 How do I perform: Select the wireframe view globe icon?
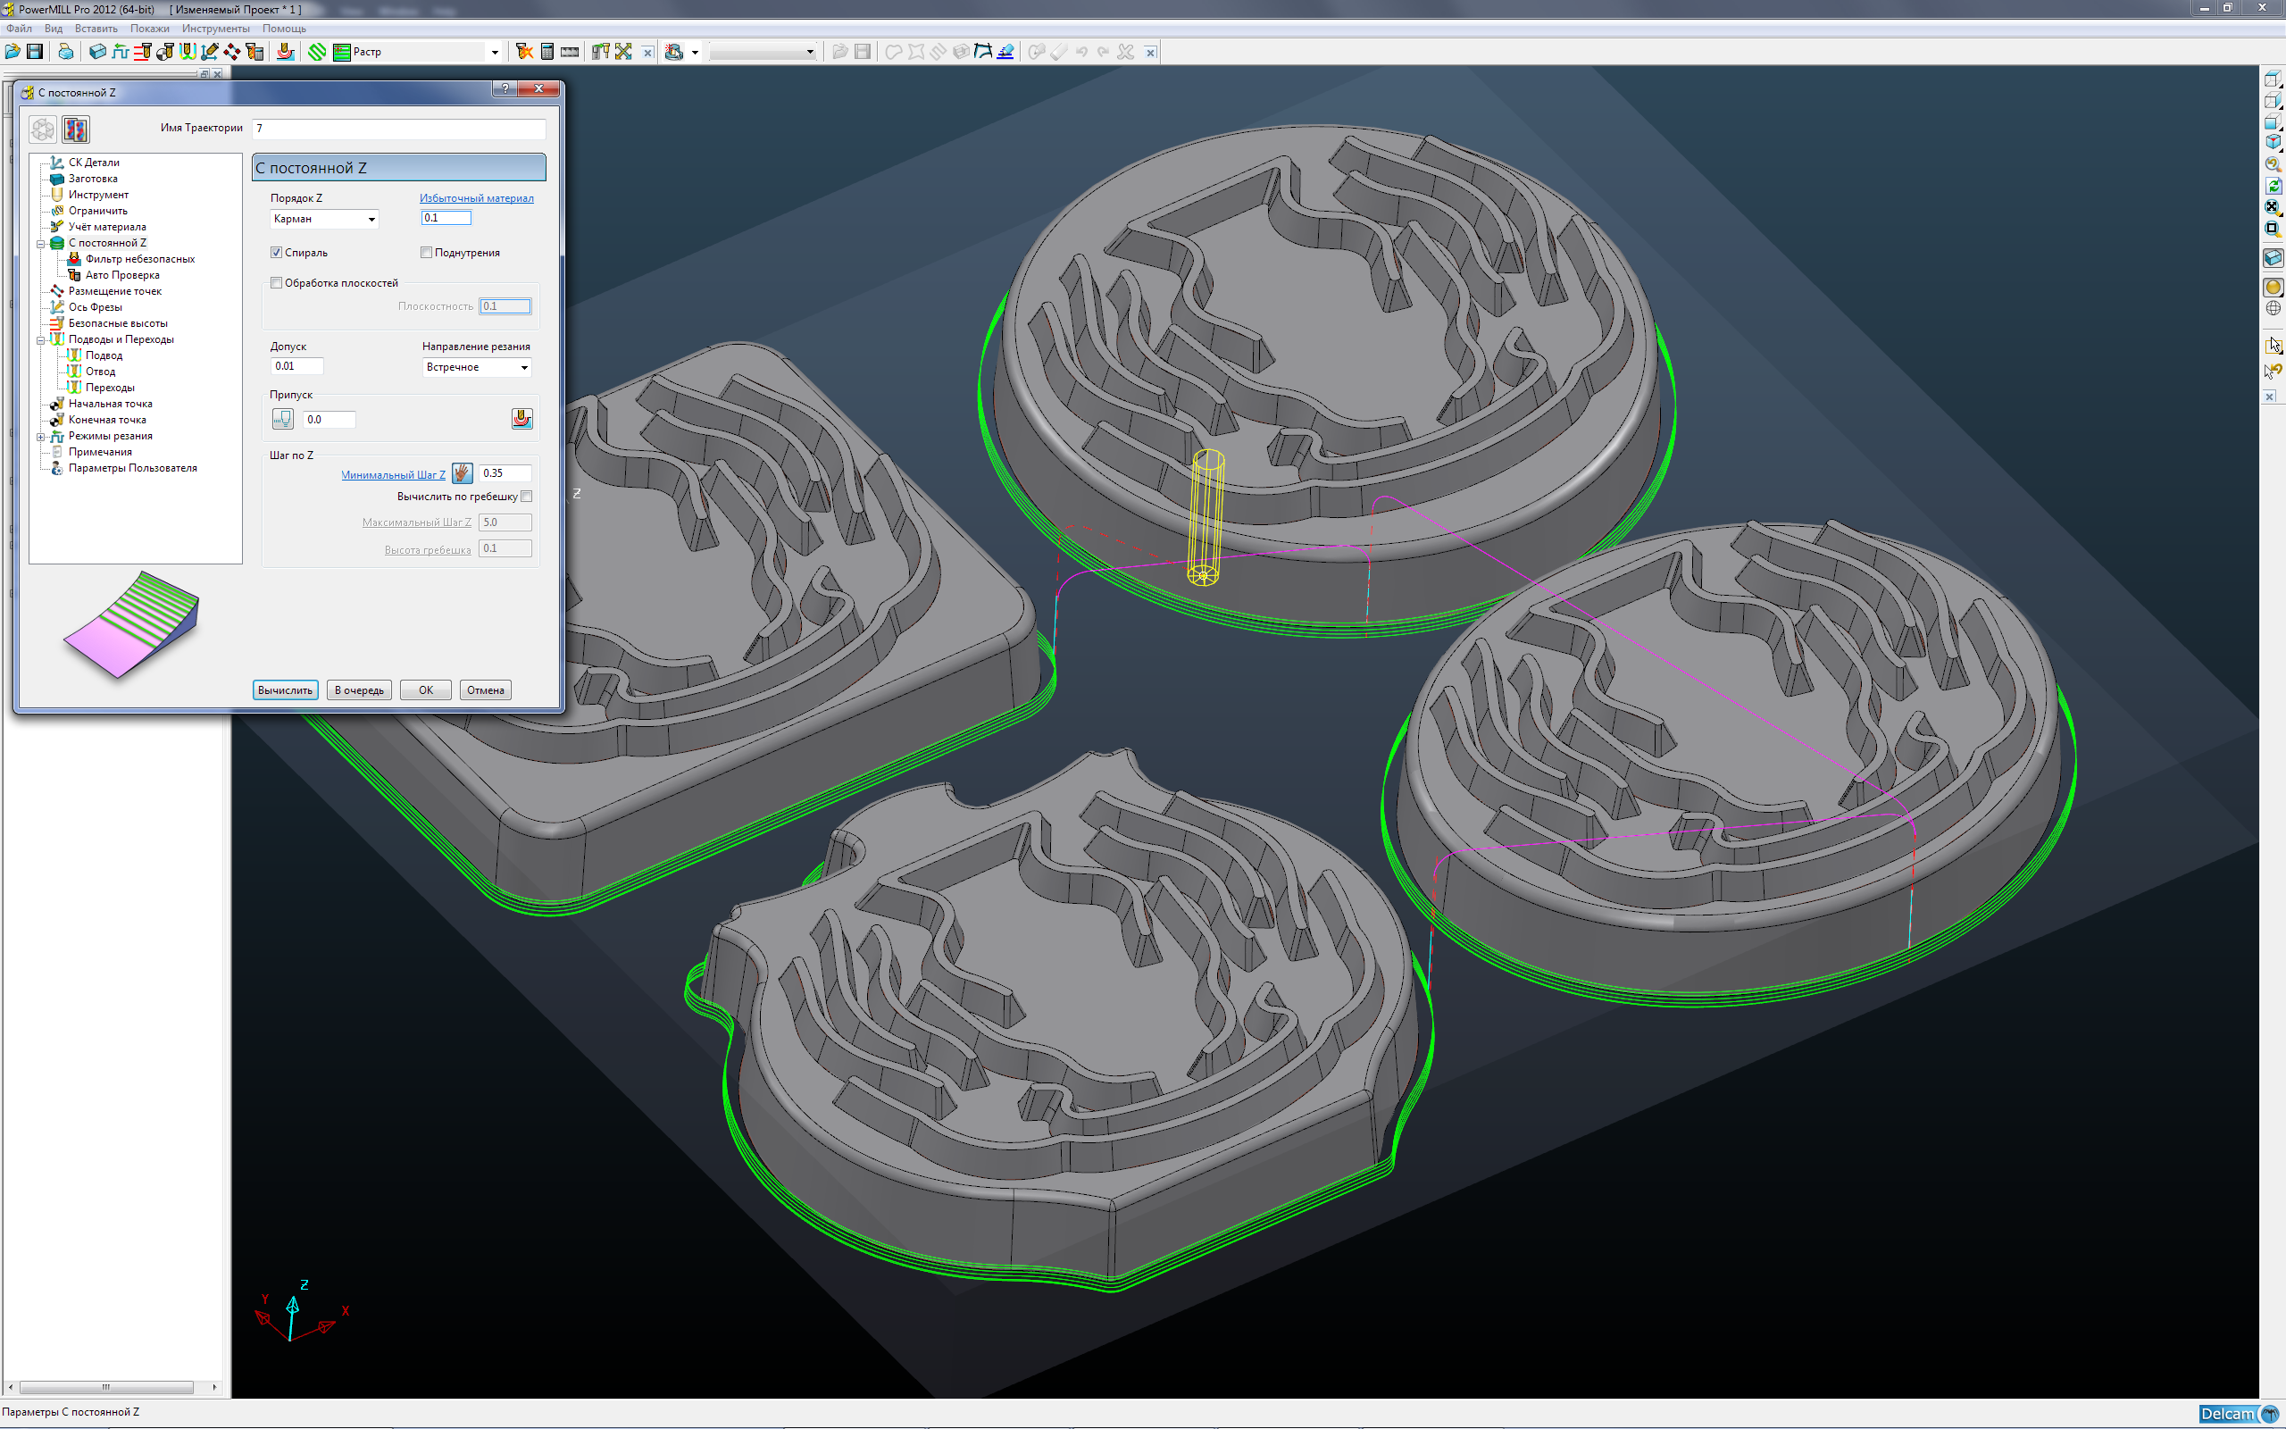point(2273,309)
